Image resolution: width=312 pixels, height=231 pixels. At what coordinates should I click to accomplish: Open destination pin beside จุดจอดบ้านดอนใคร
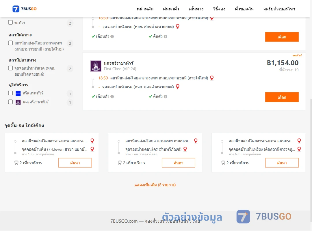tap(185, 149)
